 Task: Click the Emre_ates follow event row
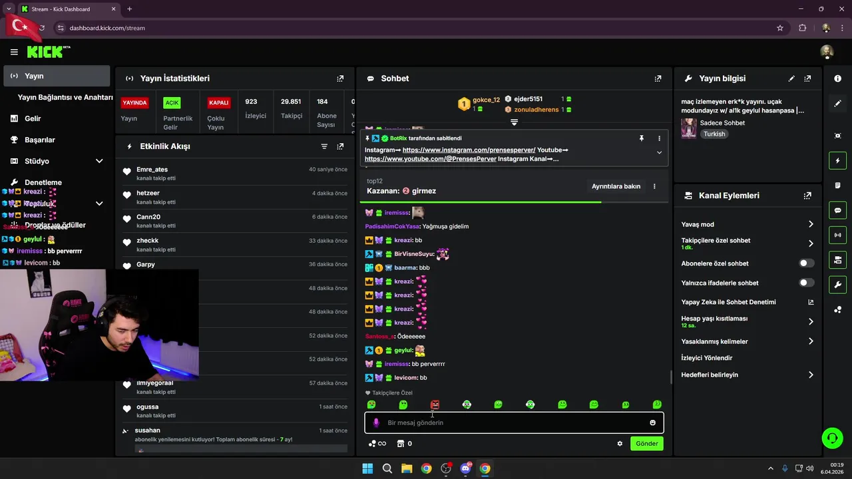coord(236,174)
